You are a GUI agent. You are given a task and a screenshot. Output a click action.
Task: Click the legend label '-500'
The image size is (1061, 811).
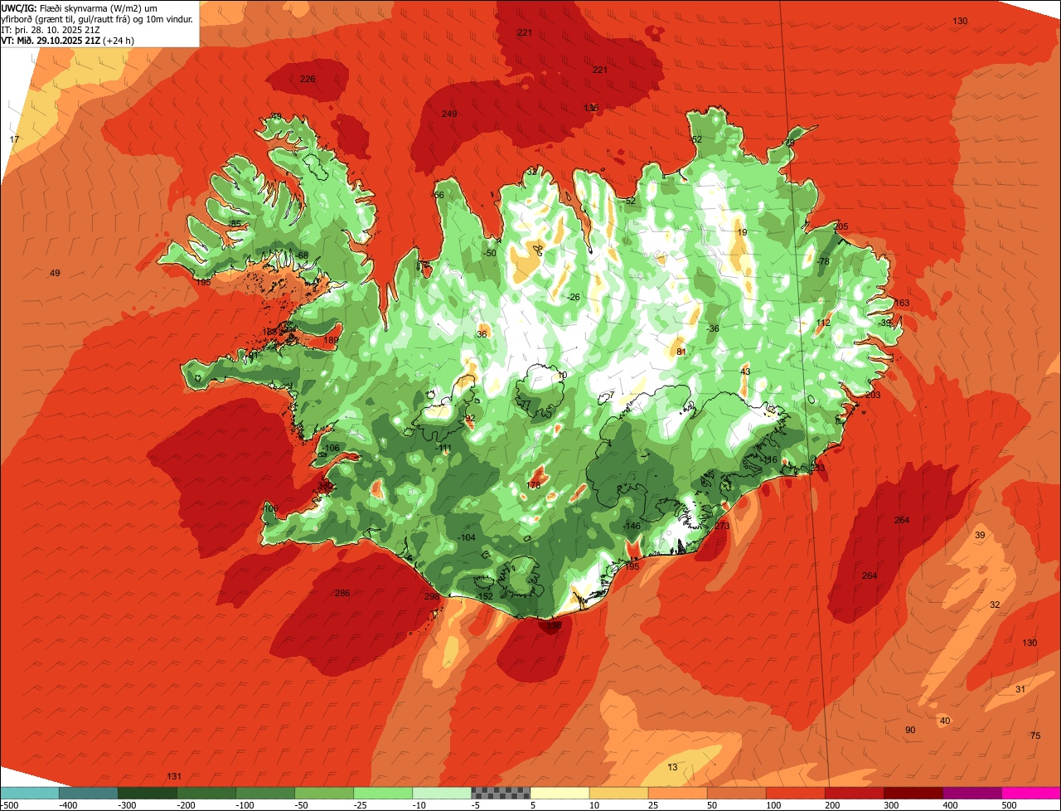point(9,805)
